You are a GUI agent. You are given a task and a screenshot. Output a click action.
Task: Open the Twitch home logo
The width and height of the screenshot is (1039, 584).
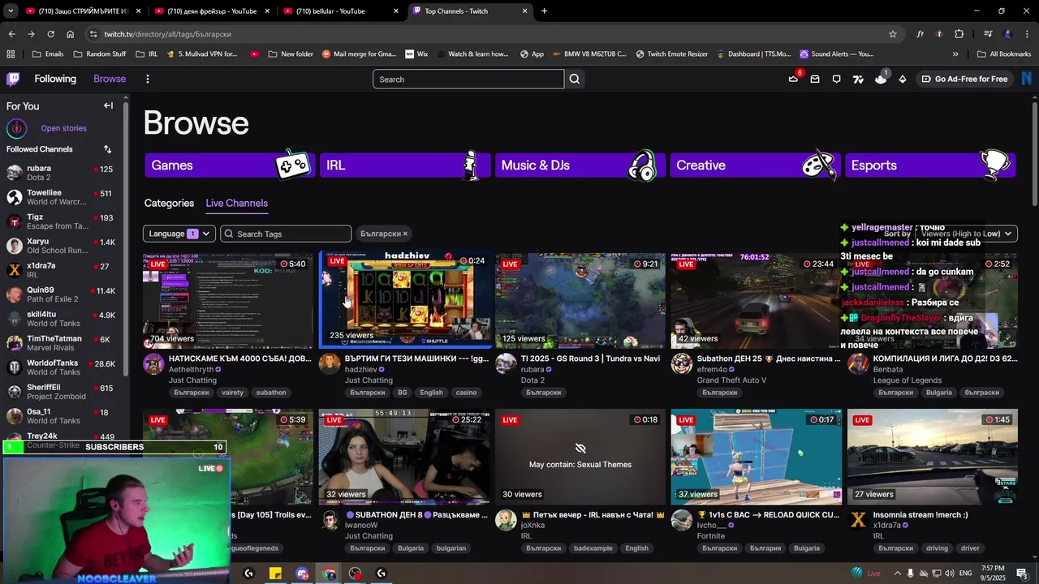click(x=13, y=79)
